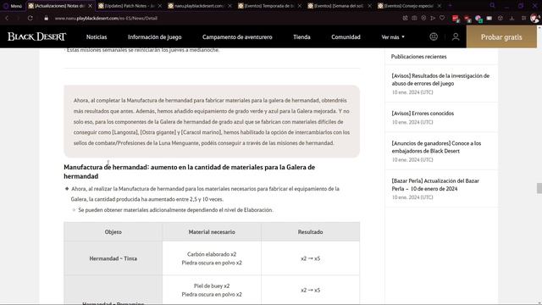Click the user profile avatar
The height and width of the screenshot is (305, 542).
[534, 18]
